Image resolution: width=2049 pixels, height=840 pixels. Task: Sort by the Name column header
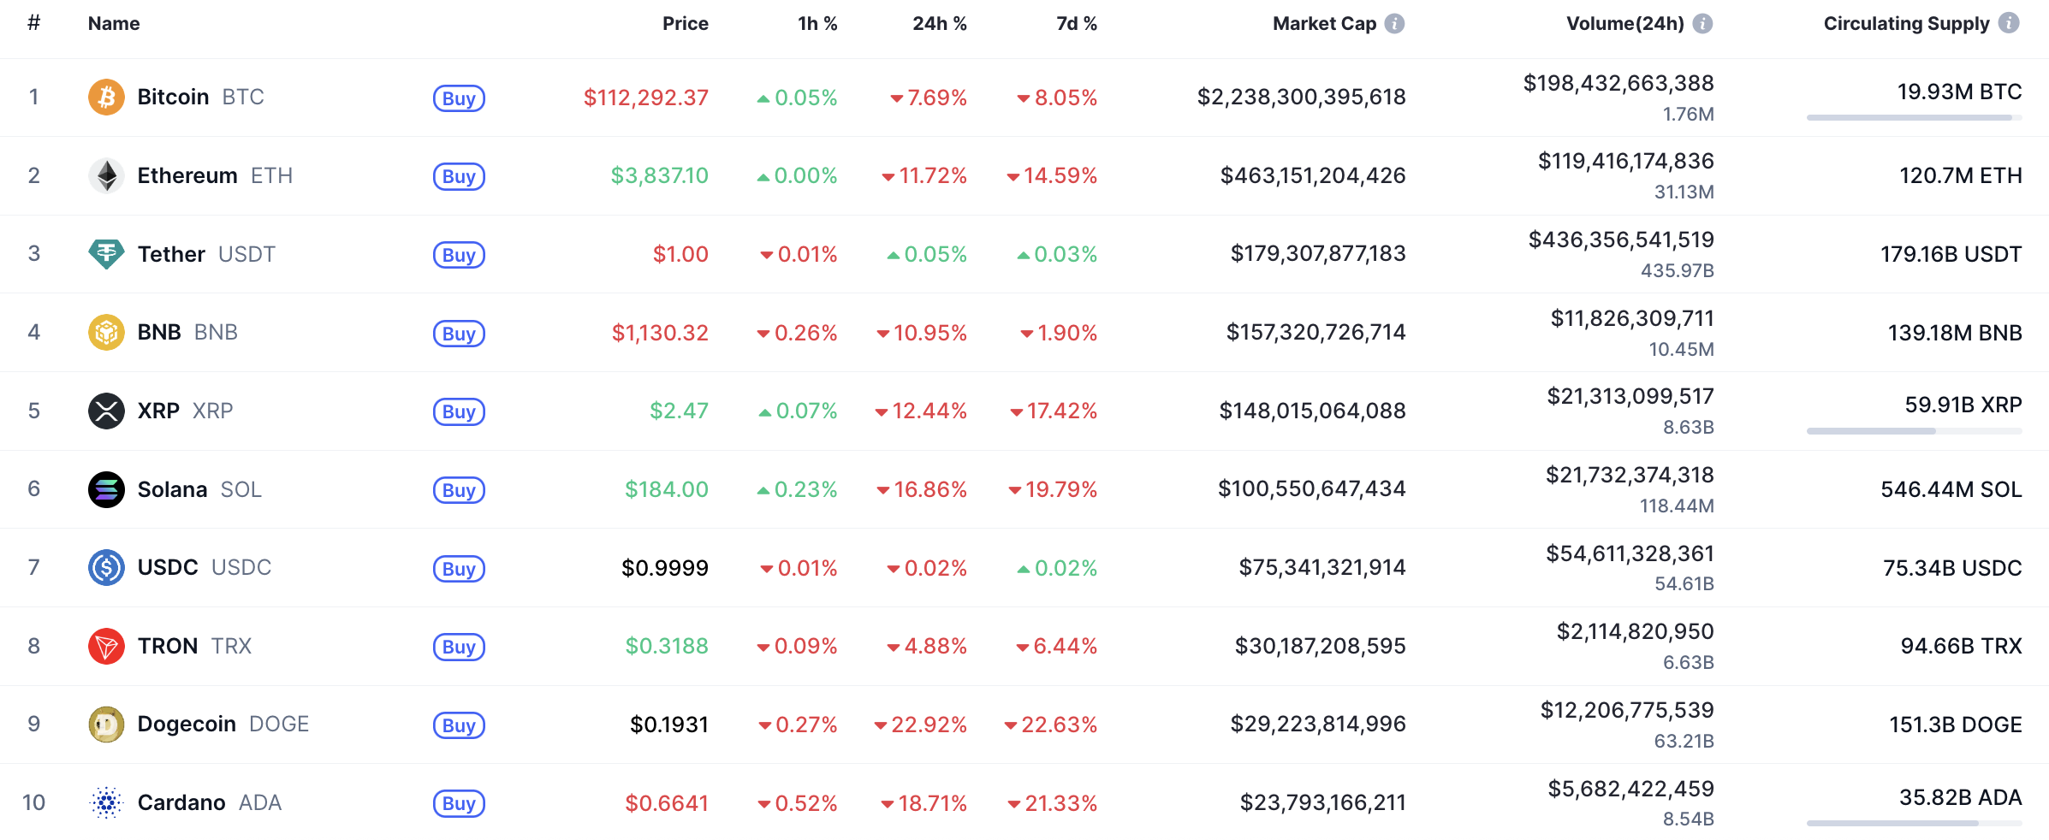114,24
